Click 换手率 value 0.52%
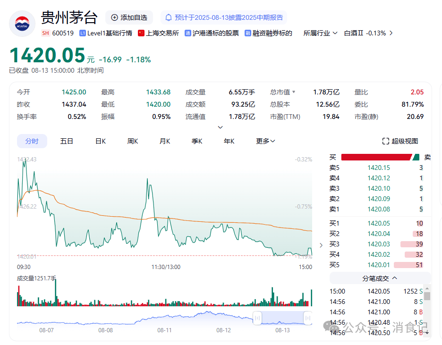This screenshot has width=442, height=345. (76, 117)
